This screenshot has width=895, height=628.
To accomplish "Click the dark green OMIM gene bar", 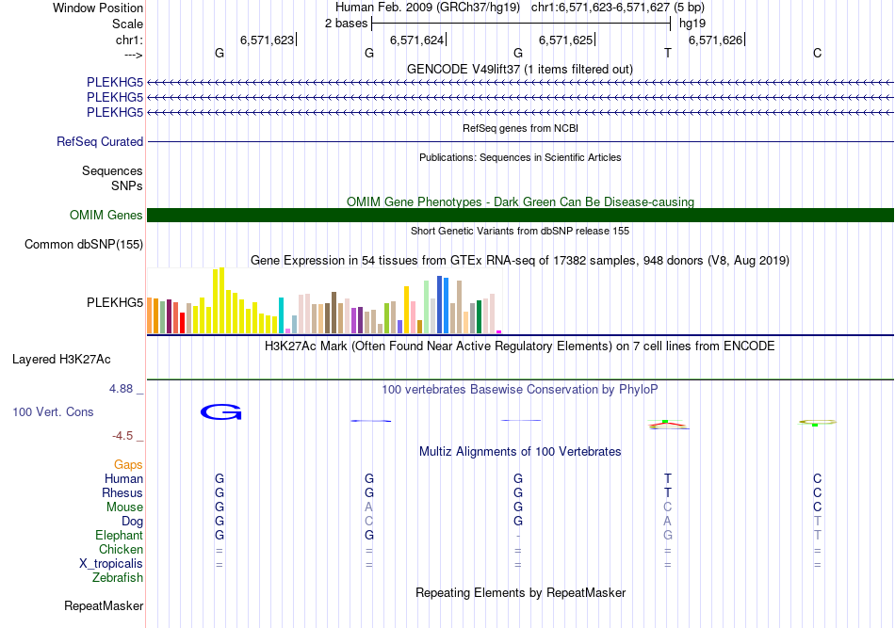I will [x=520, y=215].
